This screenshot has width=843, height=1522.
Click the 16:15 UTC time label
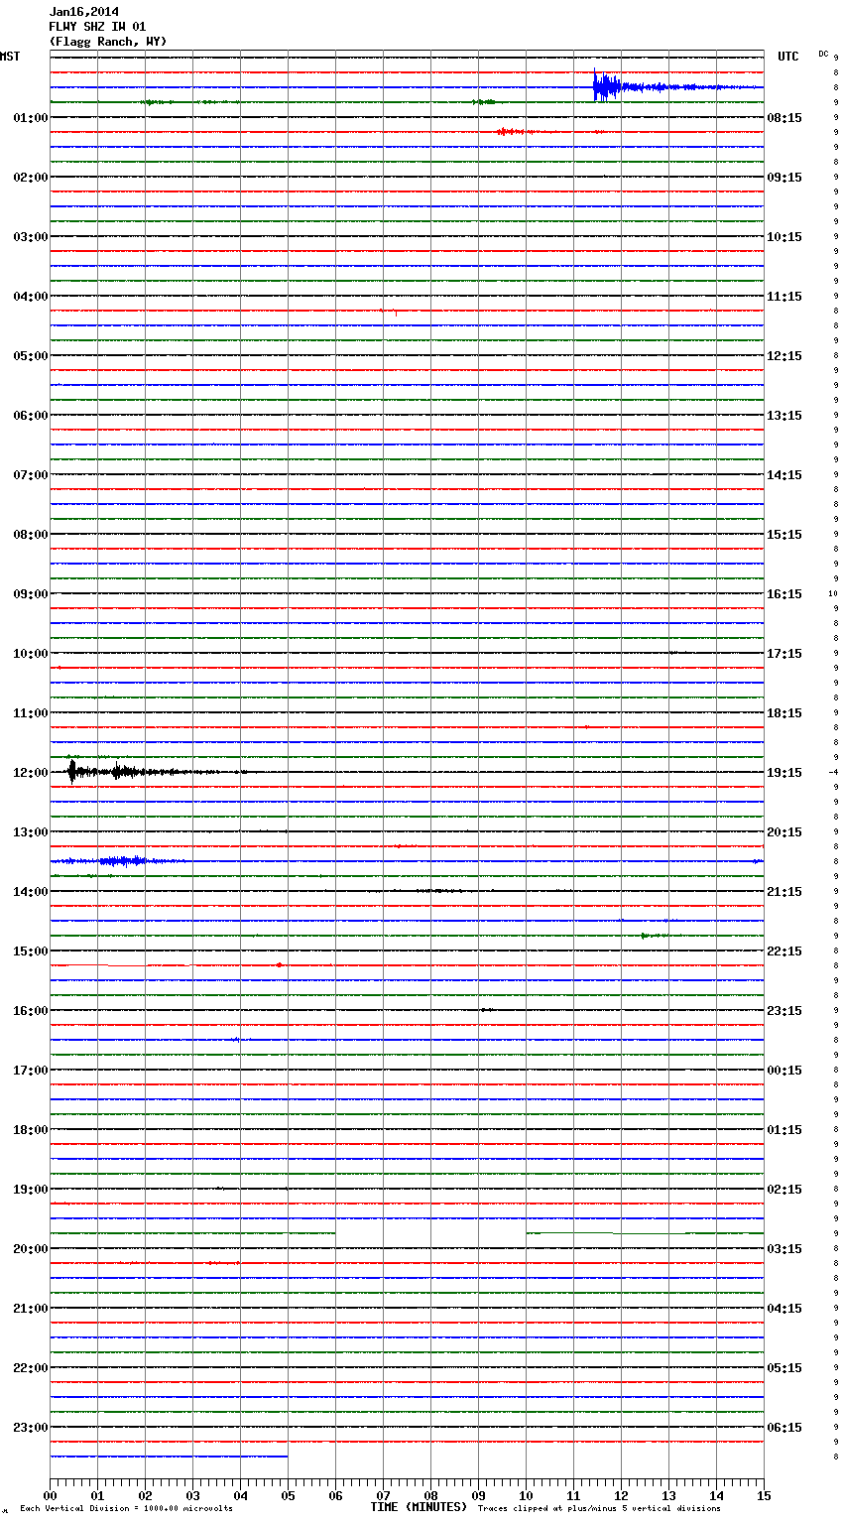click(784, 594)
